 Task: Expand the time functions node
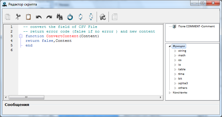(175, 74)
